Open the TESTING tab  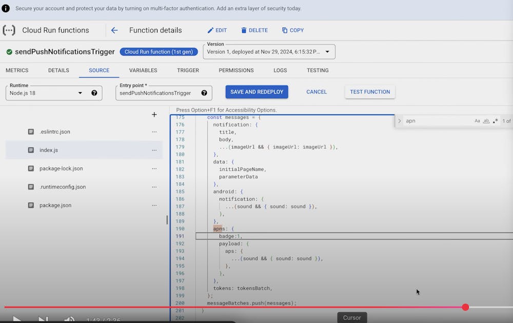pyautogui.click(x=318, y=70)
